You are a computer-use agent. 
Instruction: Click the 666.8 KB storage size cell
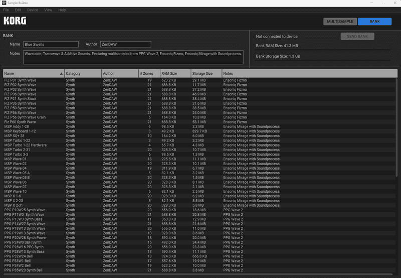pos(199,256)
